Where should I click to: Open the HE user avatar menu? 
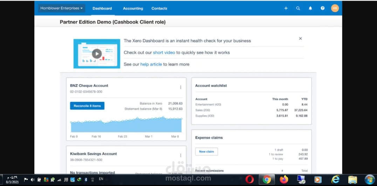335,8
